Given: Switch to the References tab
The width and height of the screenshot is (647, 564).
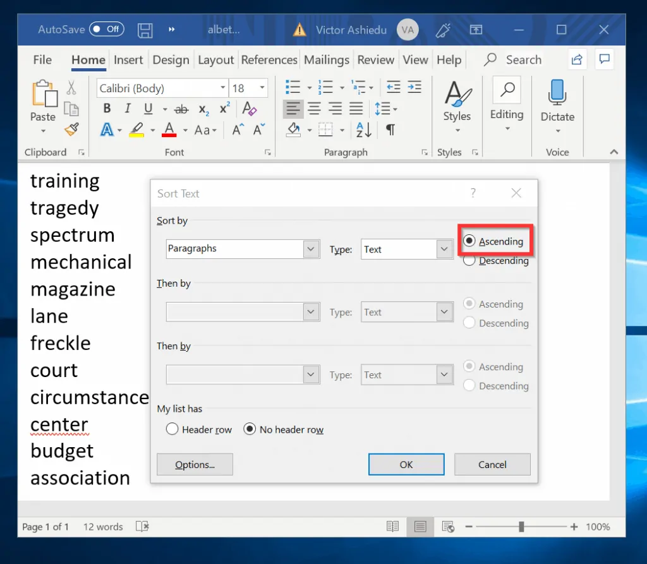Looking at the screenshot, I should pyautogui.click(x=269, y=60).
